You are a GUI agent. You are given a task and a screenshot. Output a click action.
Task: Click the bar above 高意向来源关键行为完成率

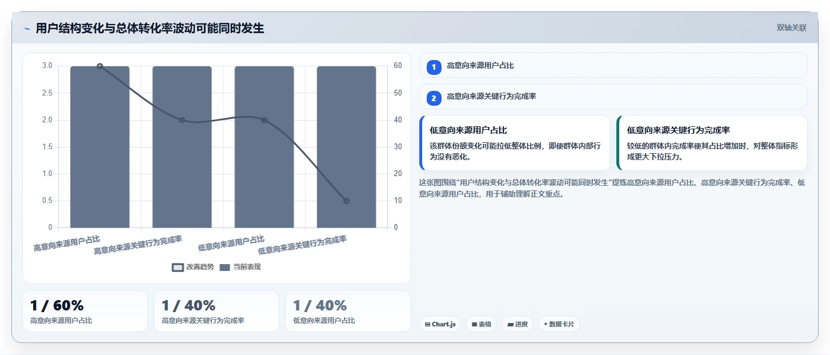point(182,147)
